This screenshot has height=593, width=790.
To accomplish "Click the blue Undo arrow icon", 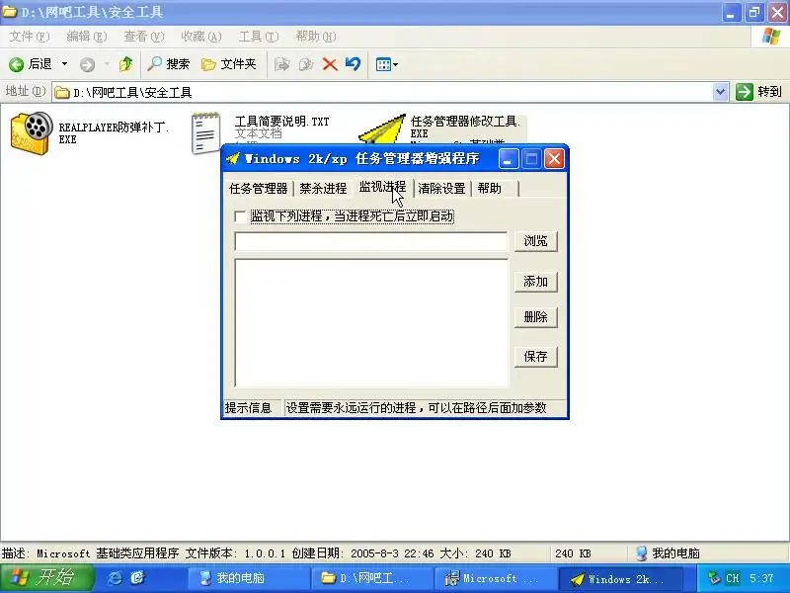I will click(354, 64).
